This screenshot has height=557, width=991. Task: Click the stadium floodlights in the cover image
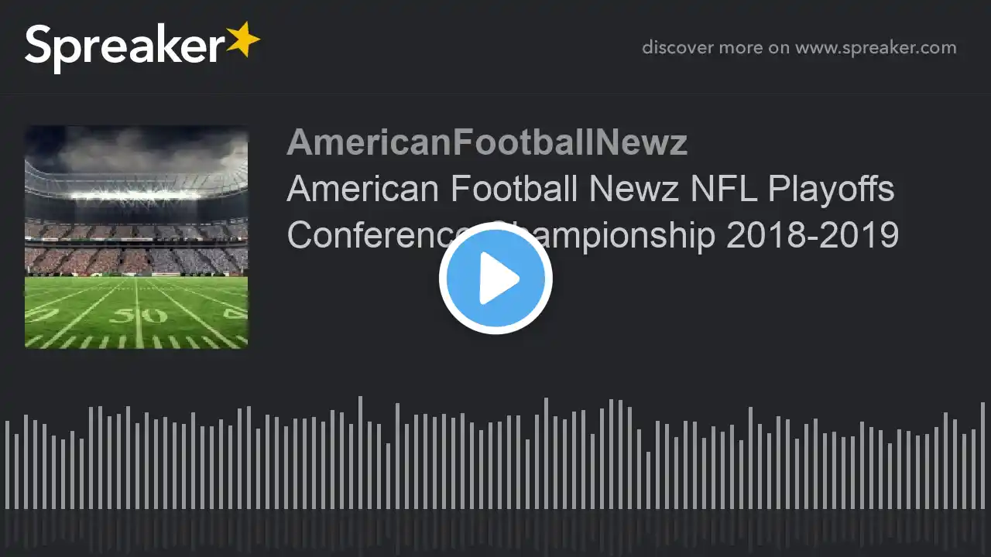(x=136, y=195)
